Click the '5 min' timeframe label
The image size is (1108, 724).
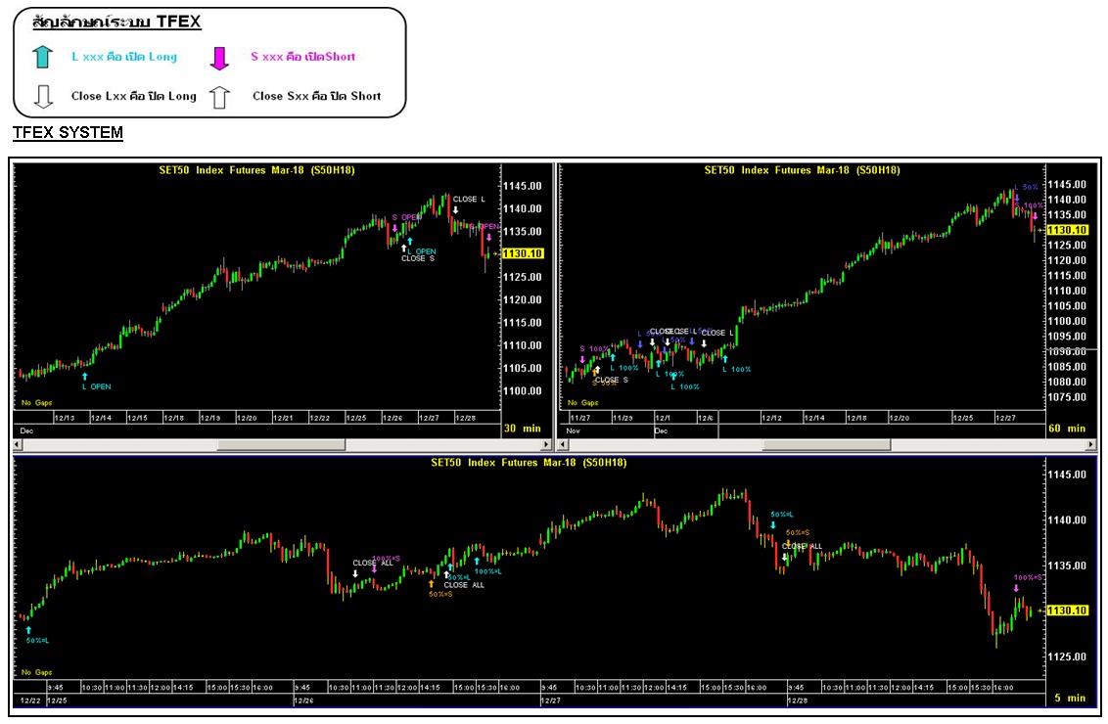(1072, 698)
